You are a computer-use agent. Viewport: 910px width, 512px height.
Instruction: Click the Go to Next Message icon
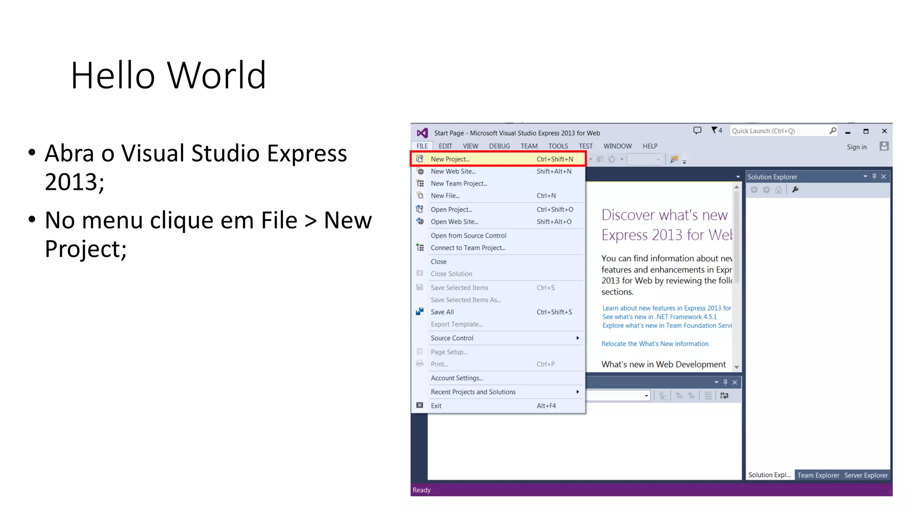pyautogui.click(x=691, y=396)
